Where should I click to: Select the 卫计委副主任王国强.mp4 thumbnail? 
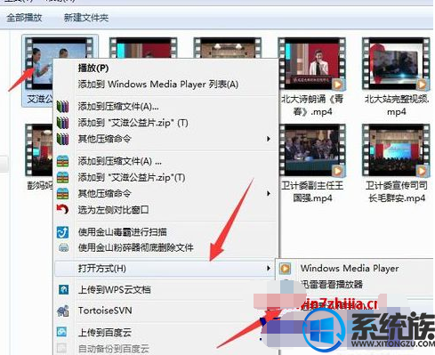pyautogui.click(x=312, y=150)
